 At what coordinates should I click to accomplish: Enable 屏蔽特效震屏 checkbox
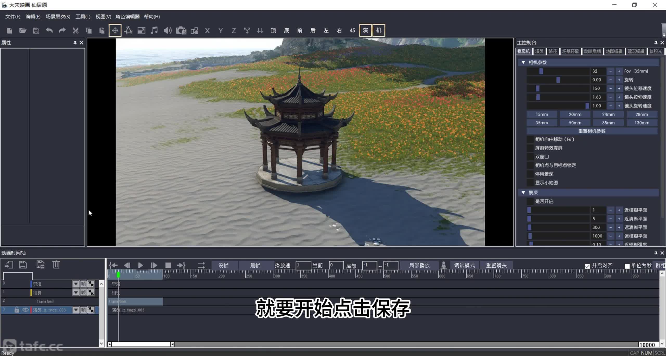tap(530, 148)
